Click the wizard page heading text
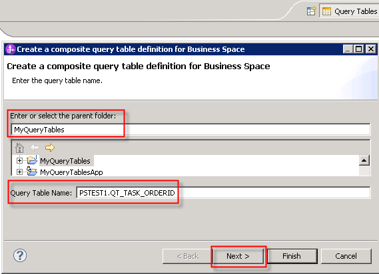 coord(139,66)
